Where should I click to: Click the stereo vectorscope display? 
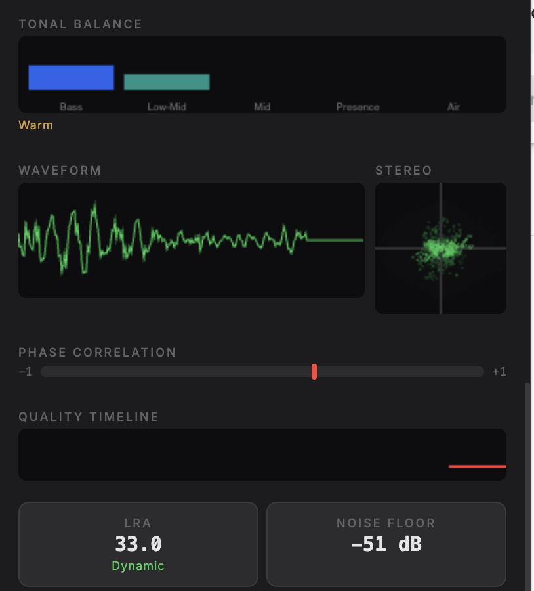441,248
